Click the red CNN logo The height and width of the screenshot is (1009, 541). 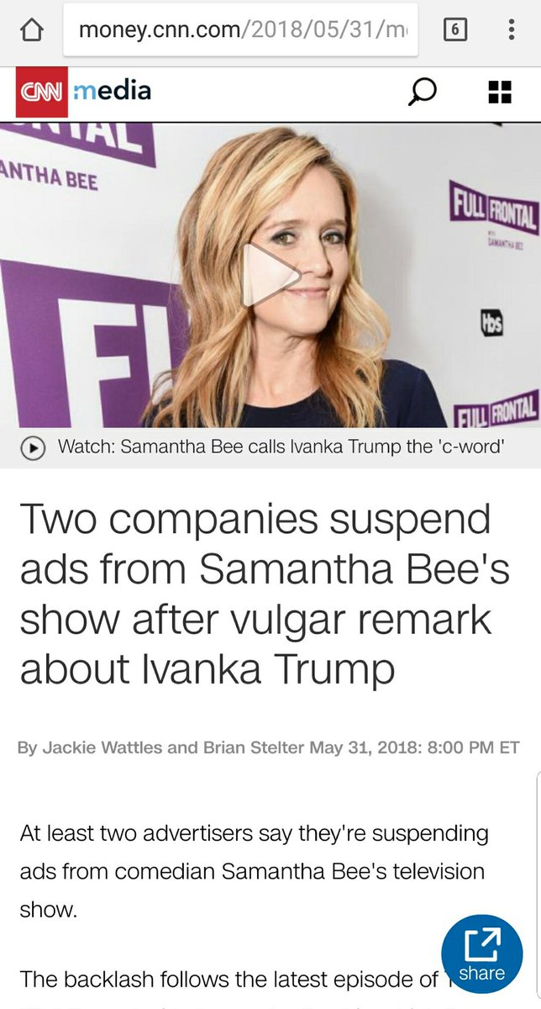coord(41,92)
